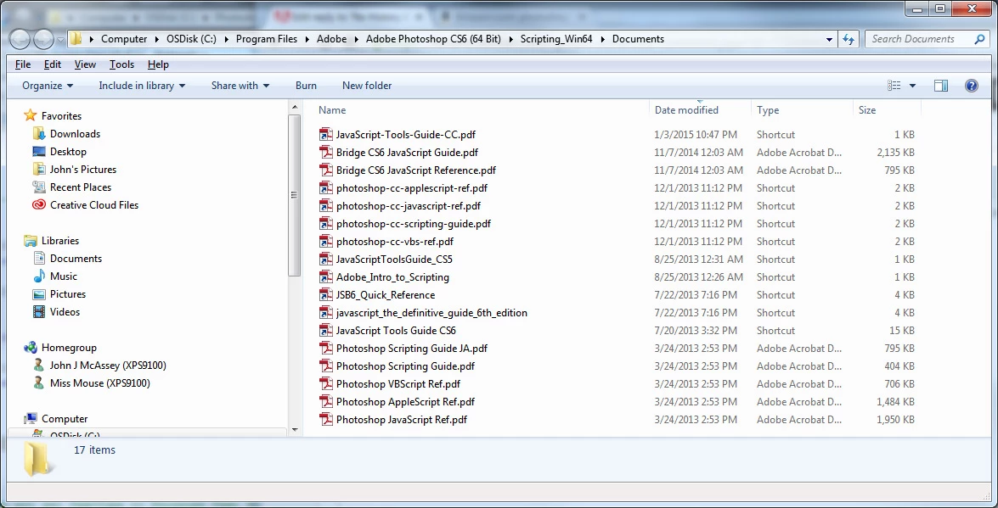Open the Tools menu
Screen dimensions: 998x508
pos(121,64)
